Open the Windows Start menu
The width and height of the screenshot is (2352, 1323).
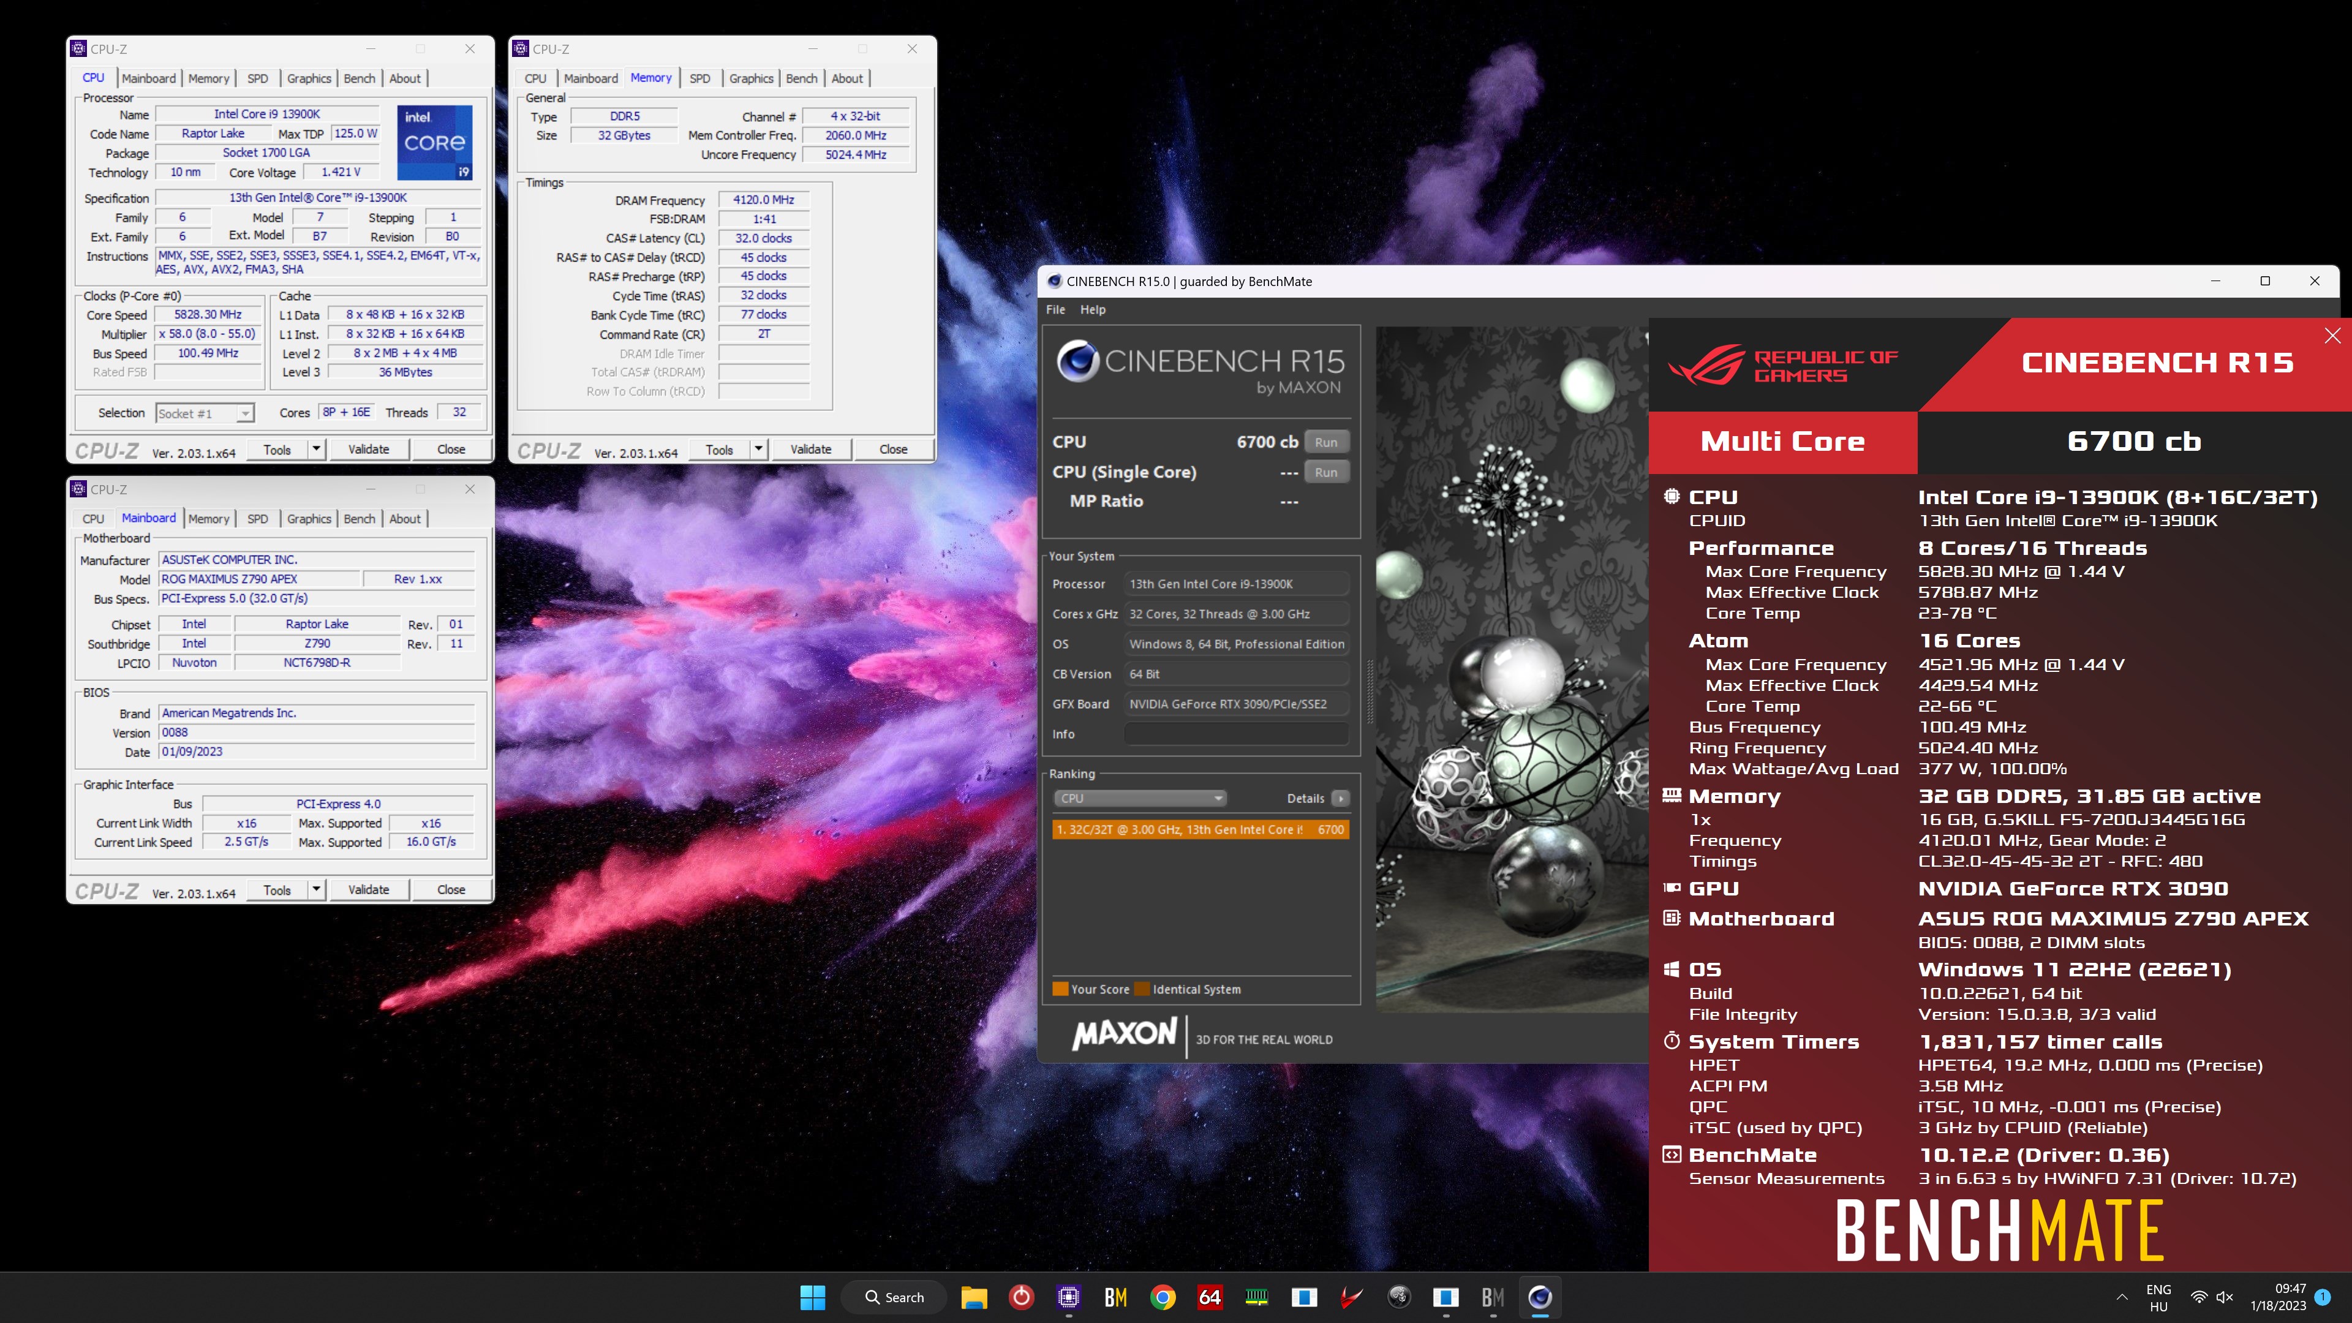coord(812,1297)
